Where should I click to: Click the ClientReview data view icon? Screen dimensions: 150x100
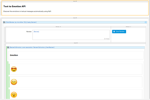[4, 22]
